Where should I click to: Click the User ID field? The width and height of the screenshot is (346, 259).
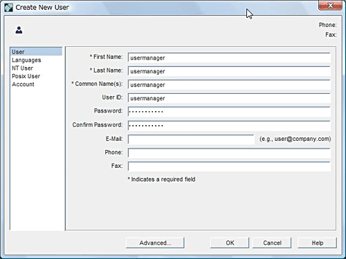[x=229, y=98]
